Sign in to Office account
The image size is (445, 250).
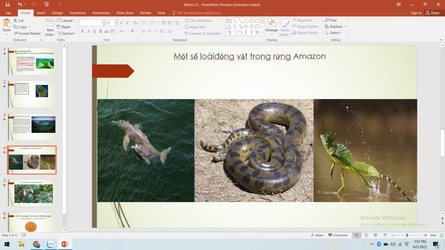click(x=416, y=13)
